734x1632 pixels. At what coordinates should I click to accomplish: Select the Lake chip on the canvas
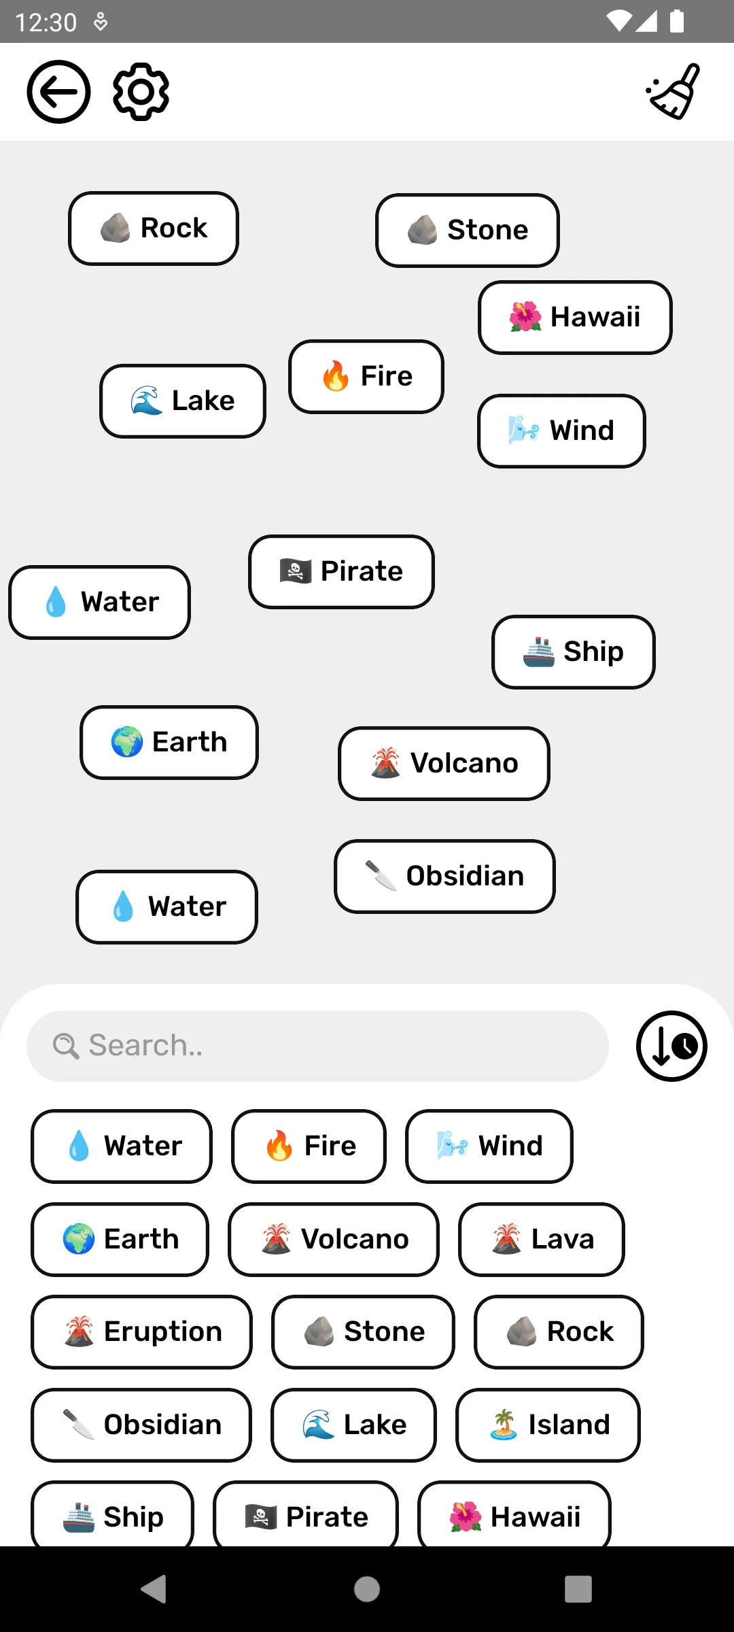(183, 401)
